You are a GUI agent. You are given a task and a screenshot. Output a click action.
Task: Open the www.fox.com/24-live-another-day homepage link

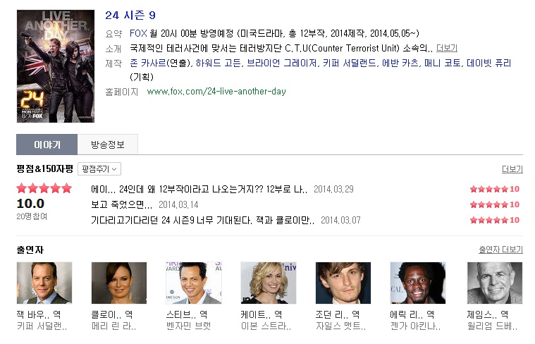click(x=216, y=92)
